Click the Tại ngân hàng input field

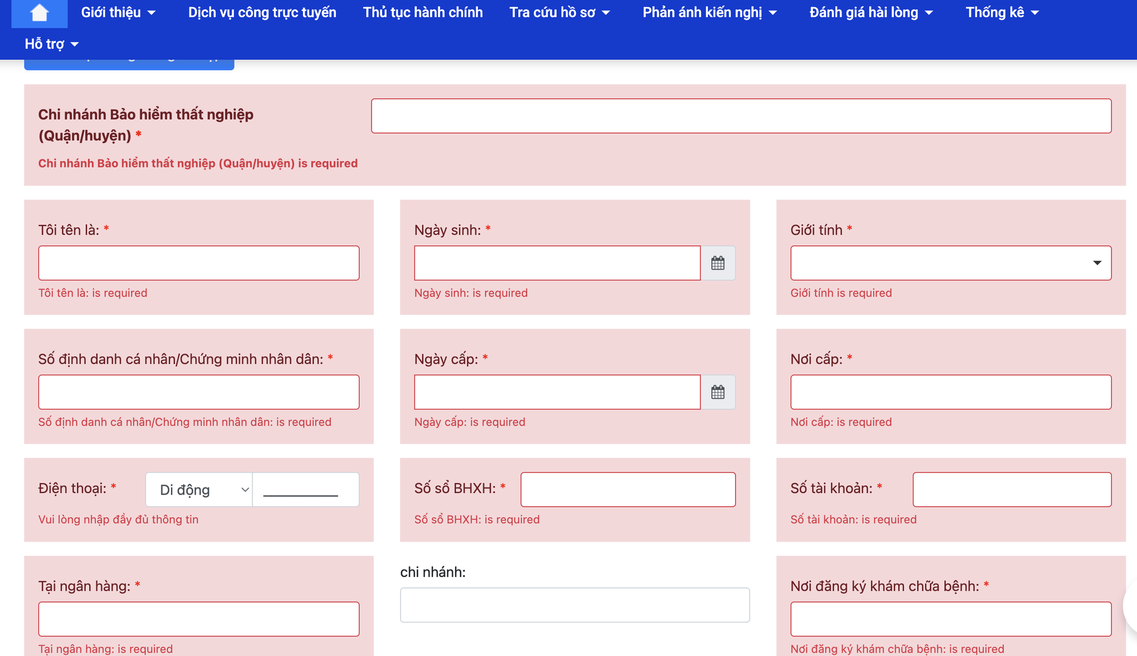(198, 619)
